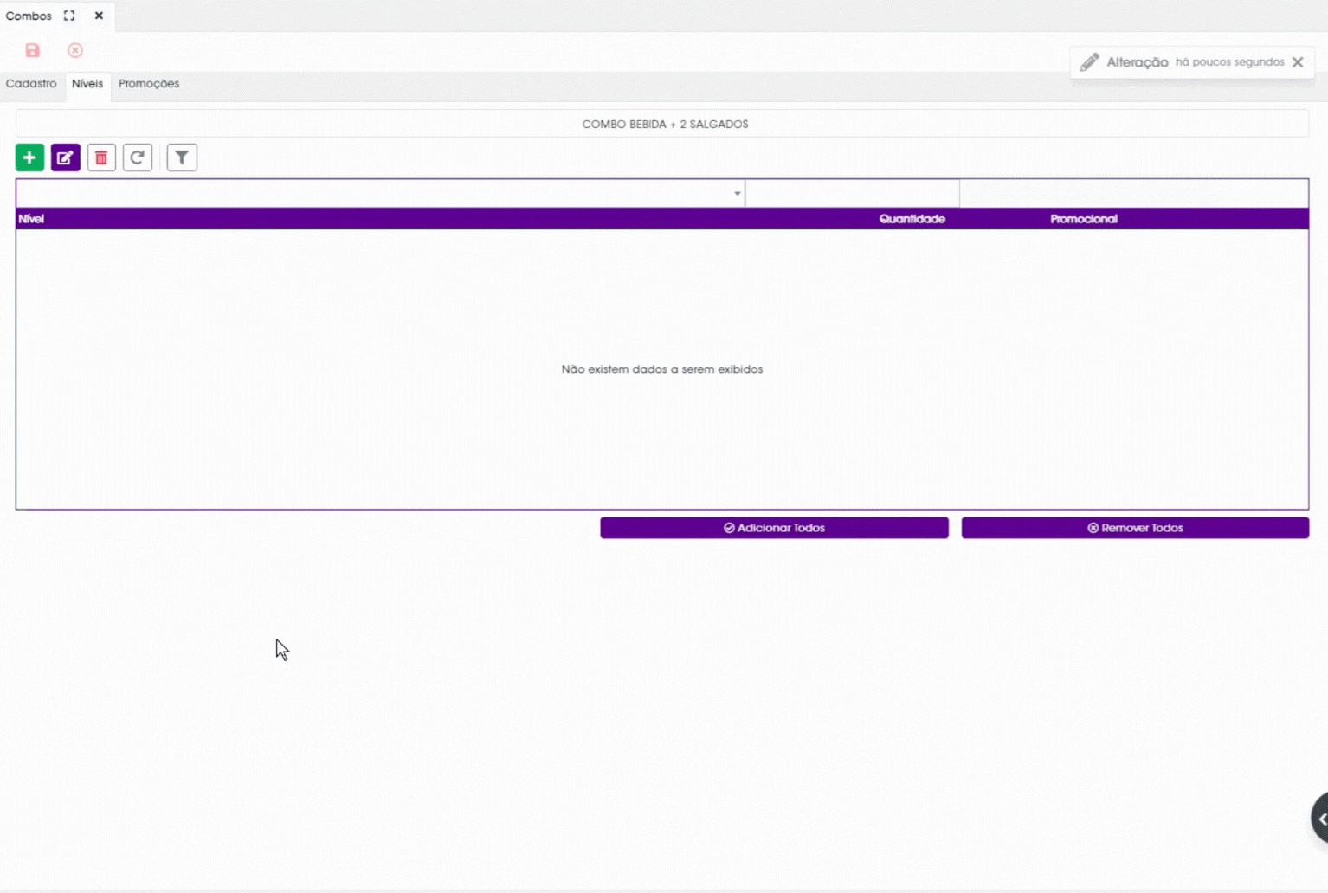Open the filter funnel icon

point(182,157)
